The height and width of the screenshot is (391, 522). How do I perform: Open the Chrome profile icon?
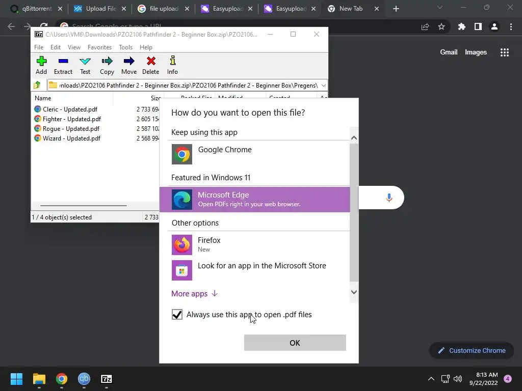[494, 26]
